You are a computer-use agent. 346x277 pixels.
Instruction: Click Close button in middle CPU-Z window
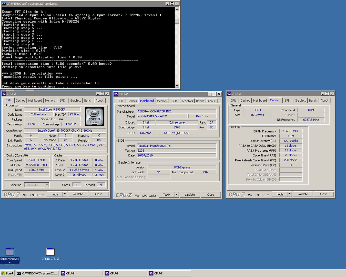pyautogui.click(x=211, y=195)
